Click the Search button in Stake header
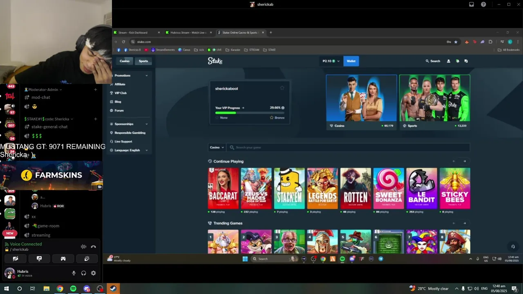Screen dimensions: 523x294 point(433,61)
